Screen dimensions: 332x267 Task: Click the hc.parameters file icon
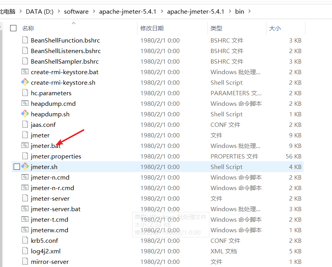coord(25,93)
